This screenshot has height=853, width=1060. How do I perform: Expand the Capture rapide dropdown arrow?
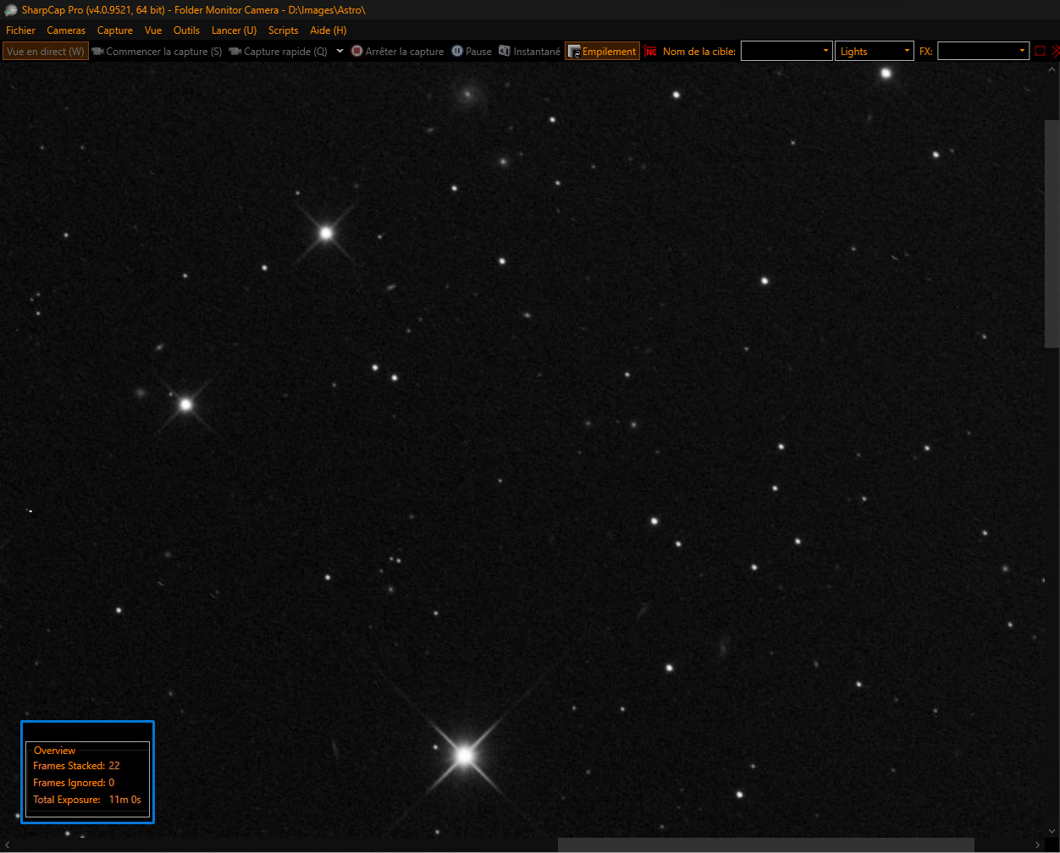(x=340, y=51)
